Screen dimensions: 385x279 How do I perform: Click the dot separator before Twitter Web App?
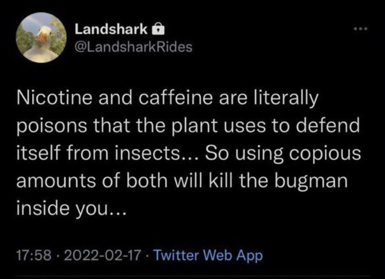click(x=147, y=256)
